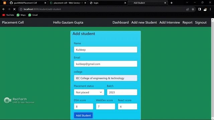Submit the form with Add Student button
The height and width of the screenshot is (120, 214).
point(83,115)
